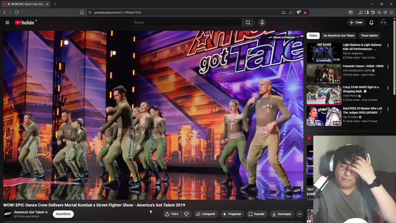Screen dimensions: 396x223
Task: Open the America's Got Talent channel name
Action: coord(29,212)
